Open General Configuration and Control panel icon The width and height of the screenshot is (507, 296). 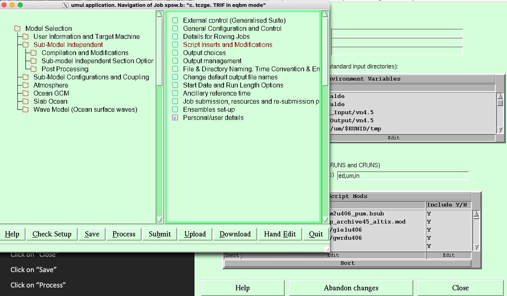pyautogui.click(x=175, y=28)
